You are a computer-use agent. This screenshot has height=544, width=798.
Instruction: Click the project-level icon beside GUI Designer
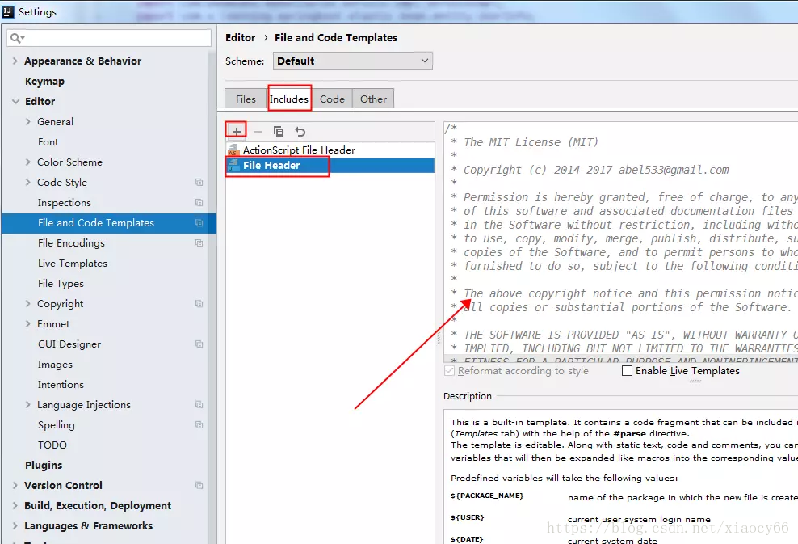[x=199, y=344]
